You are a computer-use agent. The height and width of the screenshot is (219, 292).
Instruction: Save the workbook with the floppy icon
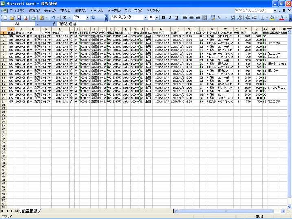pyautogui.click(x=19, y=18)
